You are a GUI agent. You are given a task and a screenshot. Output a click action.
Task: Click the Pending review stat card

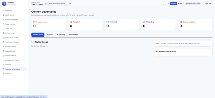[49, 24]
